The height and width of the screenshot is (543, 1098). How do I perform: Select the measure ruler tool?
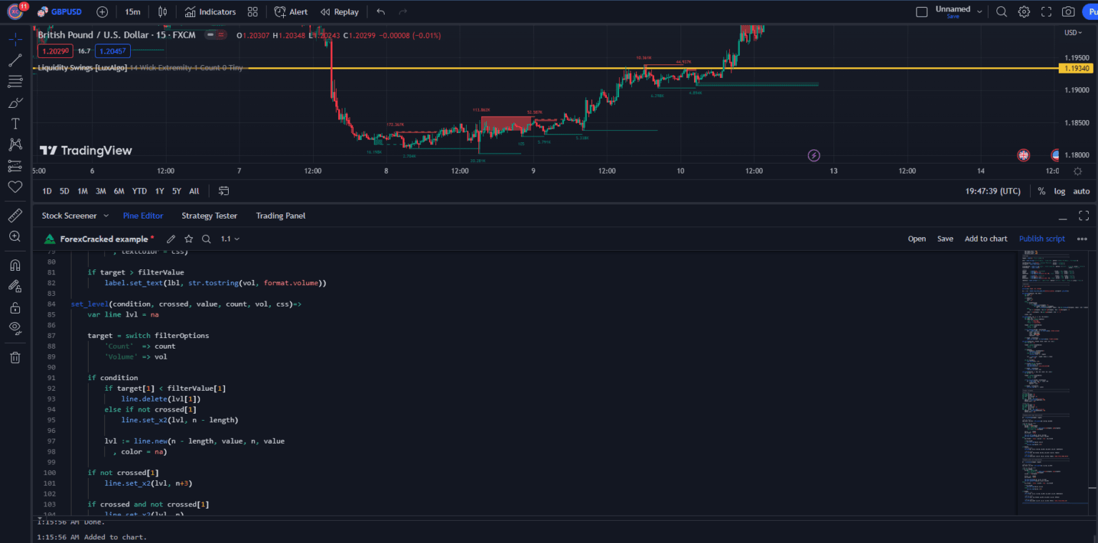[x=14, y=215]
